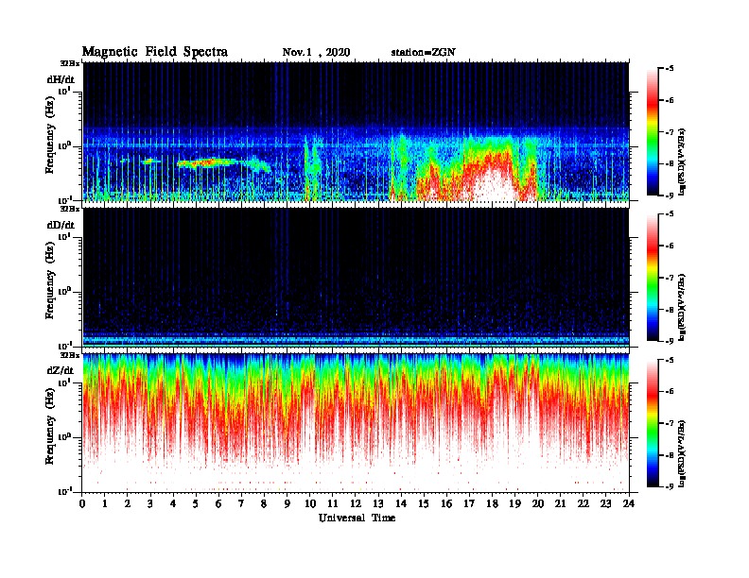Click hour tick label "20" on time axis

538,503
